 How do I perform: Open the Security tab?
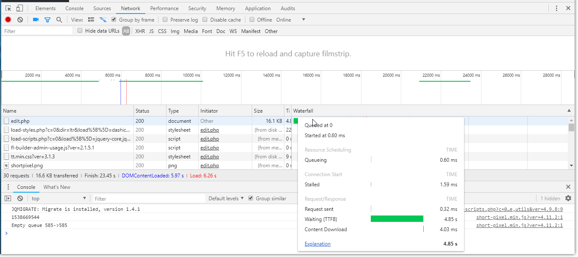pos(197,8)
